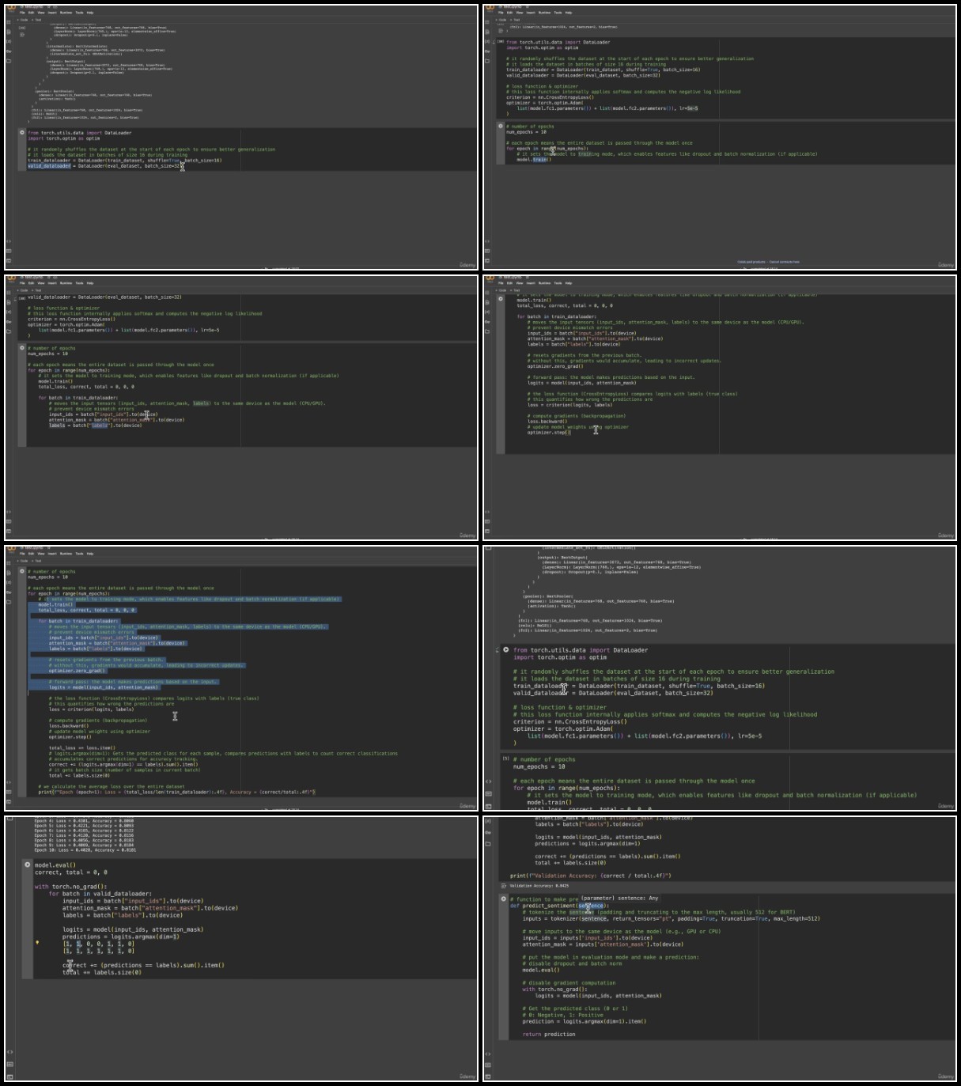
Task: Click 'correct, total = 0, 0' in model.eval() cell
Action: pos(70,872)
